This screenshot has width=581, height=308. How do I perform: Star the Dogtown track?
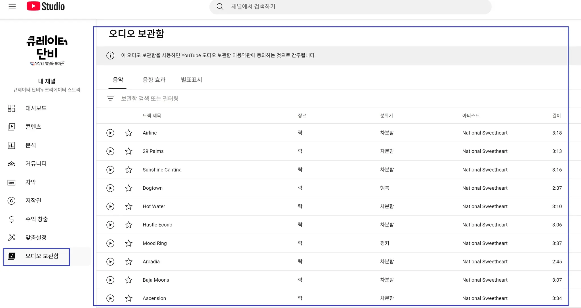[129, 188]
